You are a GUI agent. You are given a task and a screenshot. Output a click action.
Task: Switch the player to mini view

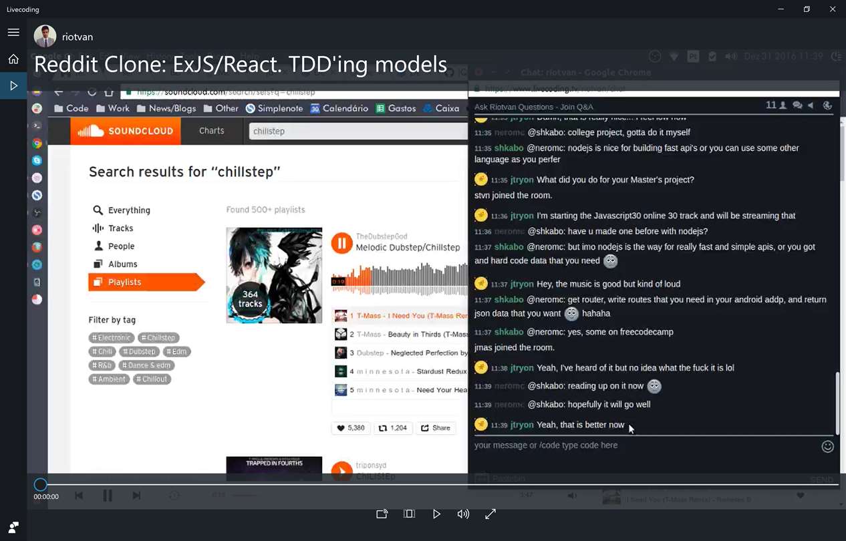[410, 514]
